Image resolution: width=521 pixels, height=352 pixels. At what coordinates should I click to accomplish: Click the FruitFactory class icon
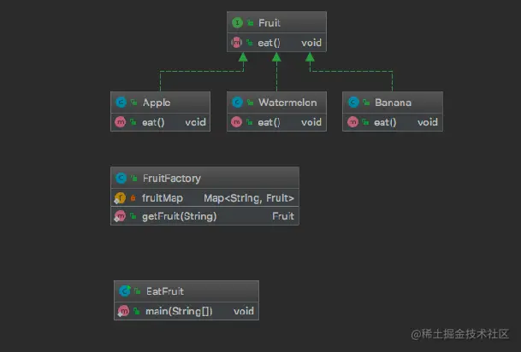[x=121, y=179]
